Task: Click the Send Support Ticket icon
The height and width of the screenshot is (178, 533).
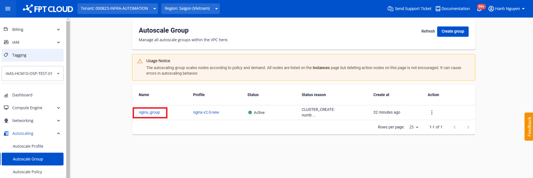Action: pyautogui.click(x=390, y=9)
